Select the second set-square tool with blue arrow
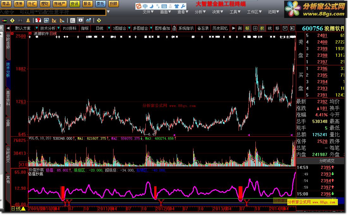 (x=62, y=20)
